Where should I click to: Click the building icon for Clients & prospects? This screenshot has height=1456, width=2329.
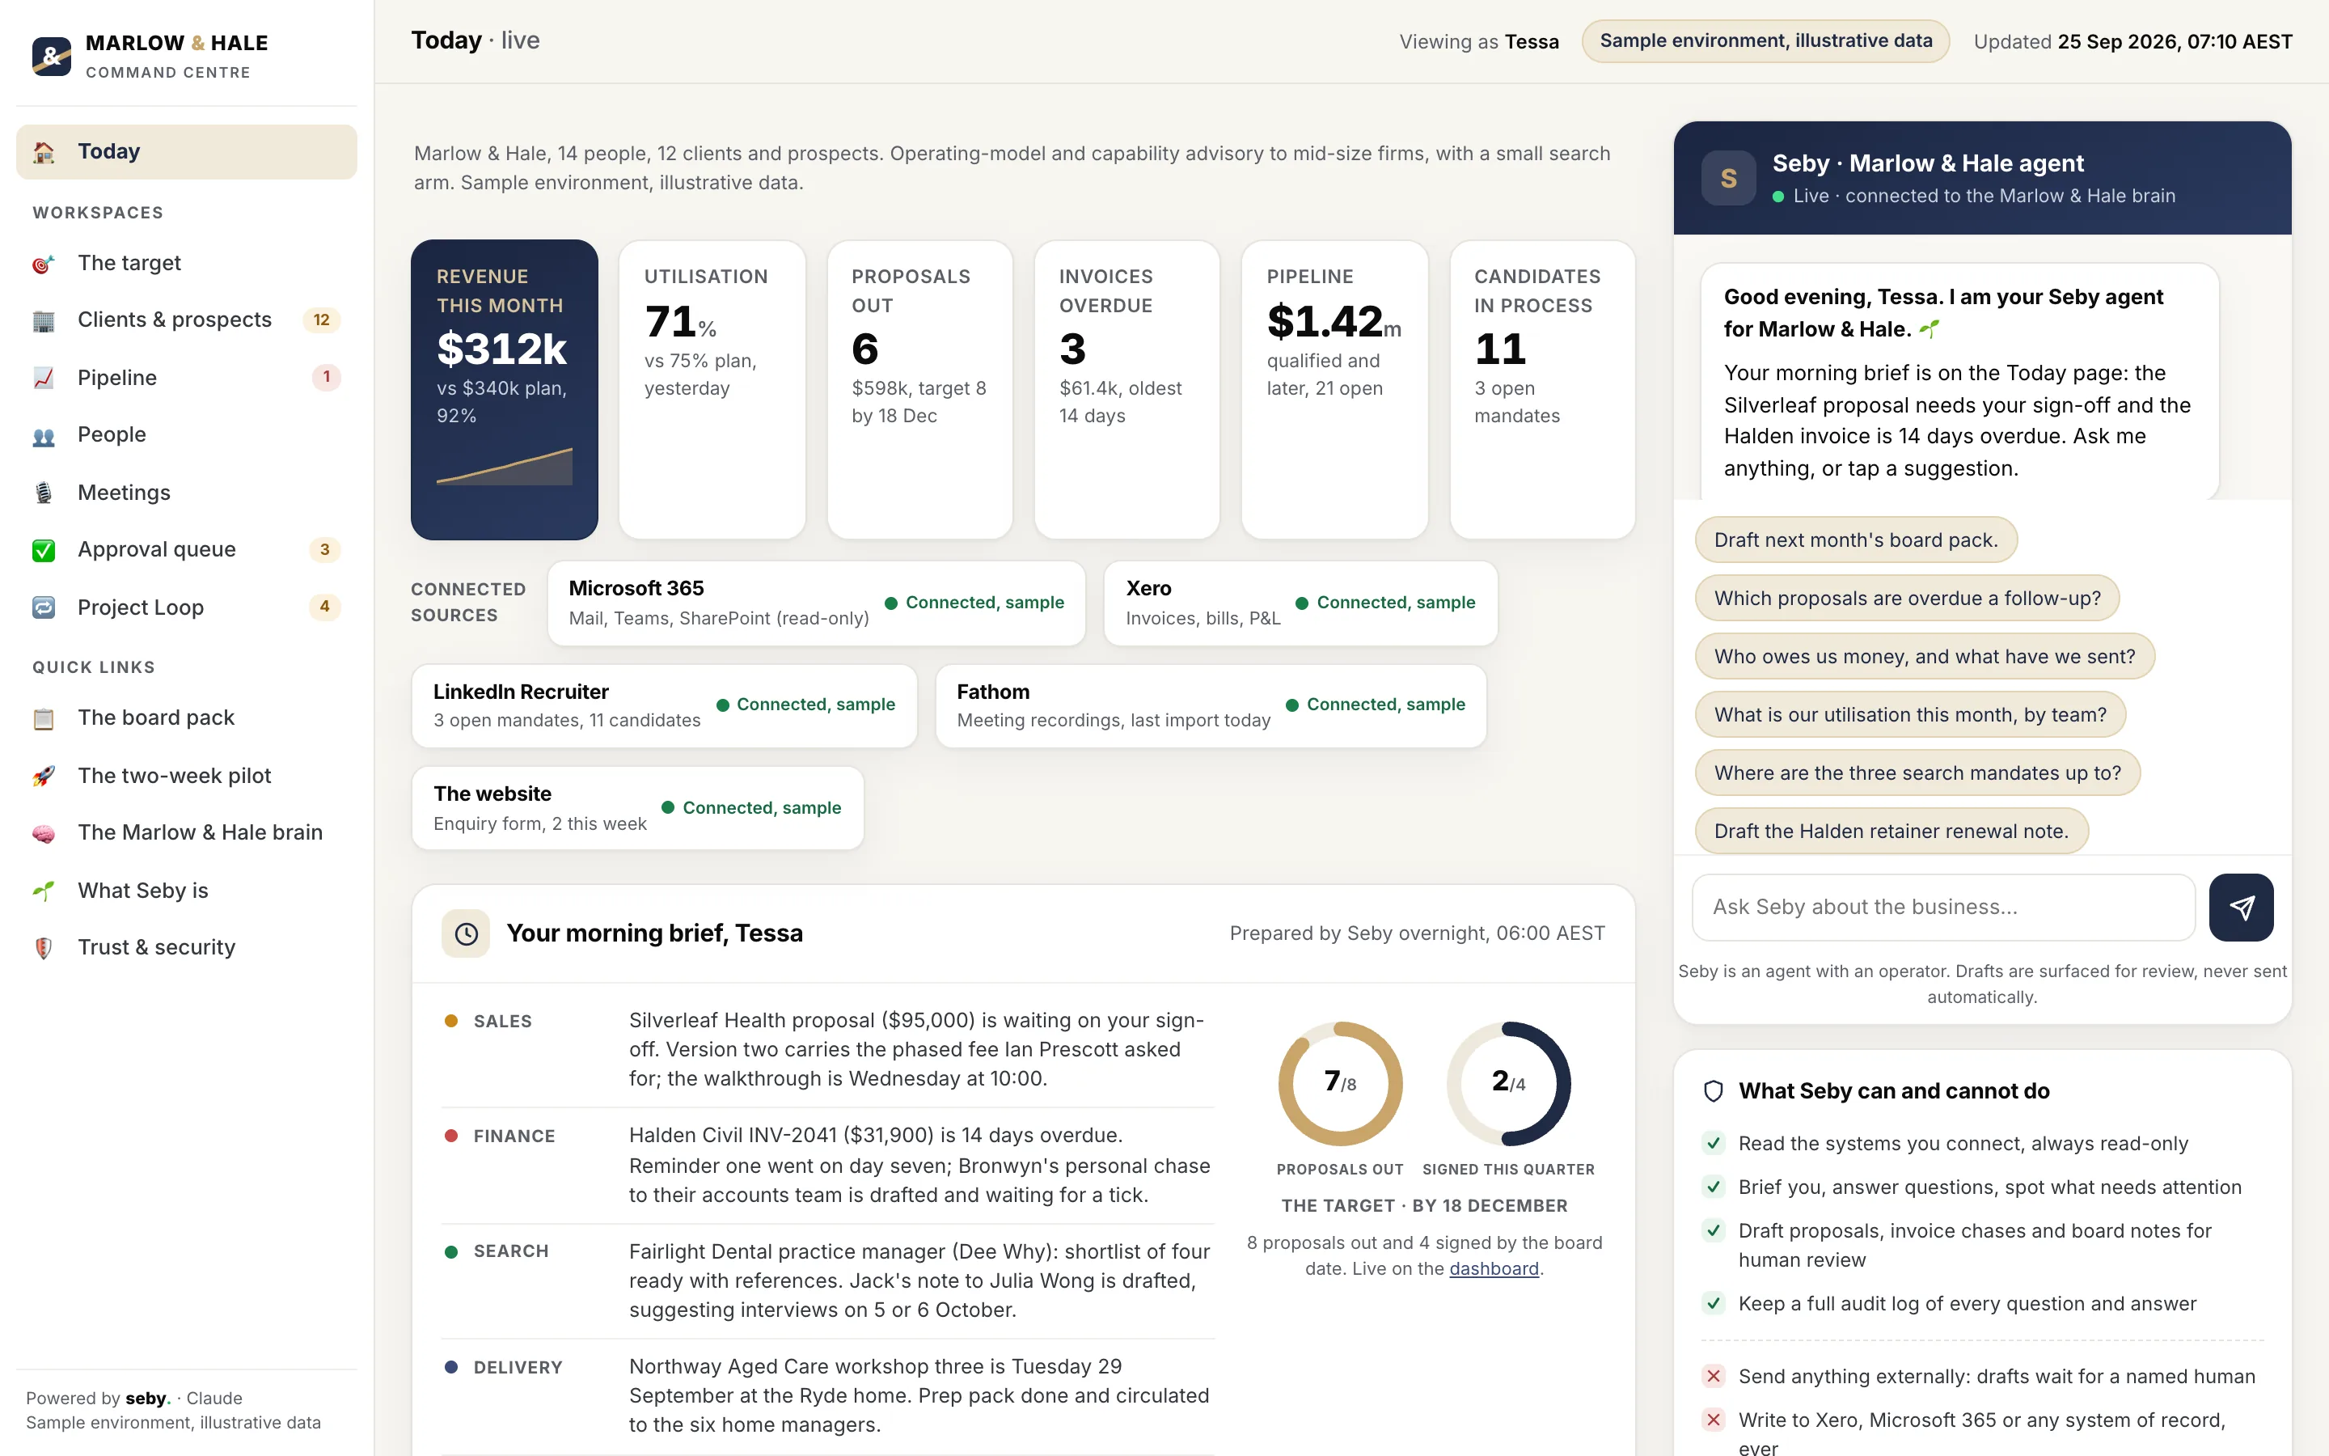pos(44,320)
